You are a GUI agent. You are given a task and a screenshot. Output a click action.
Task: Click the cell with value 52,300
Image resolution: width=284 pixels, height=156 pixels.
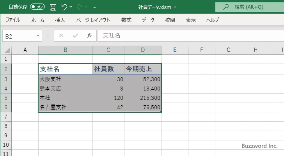(143, 79)
